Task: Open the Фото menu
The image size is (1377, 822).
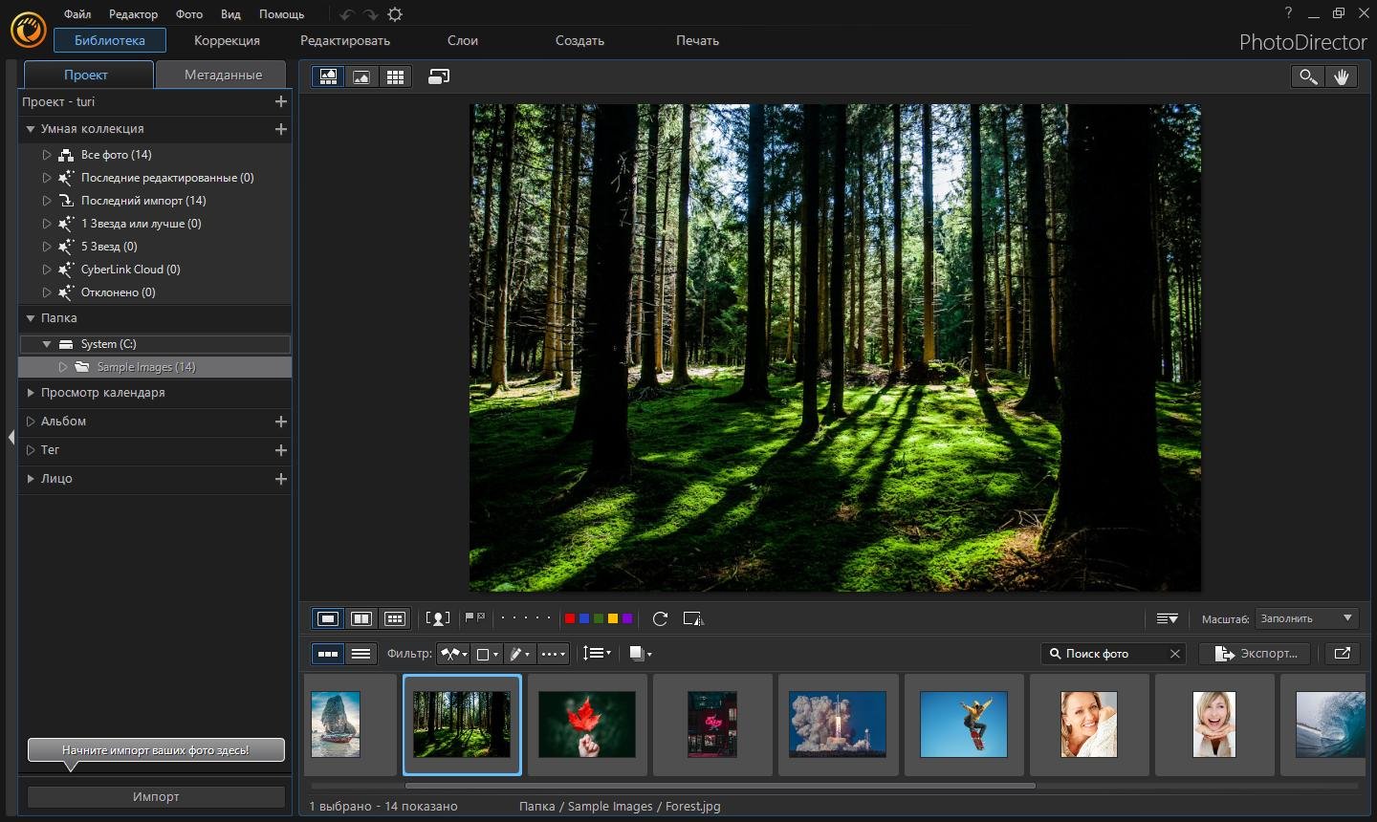Action: pos(189,14)
